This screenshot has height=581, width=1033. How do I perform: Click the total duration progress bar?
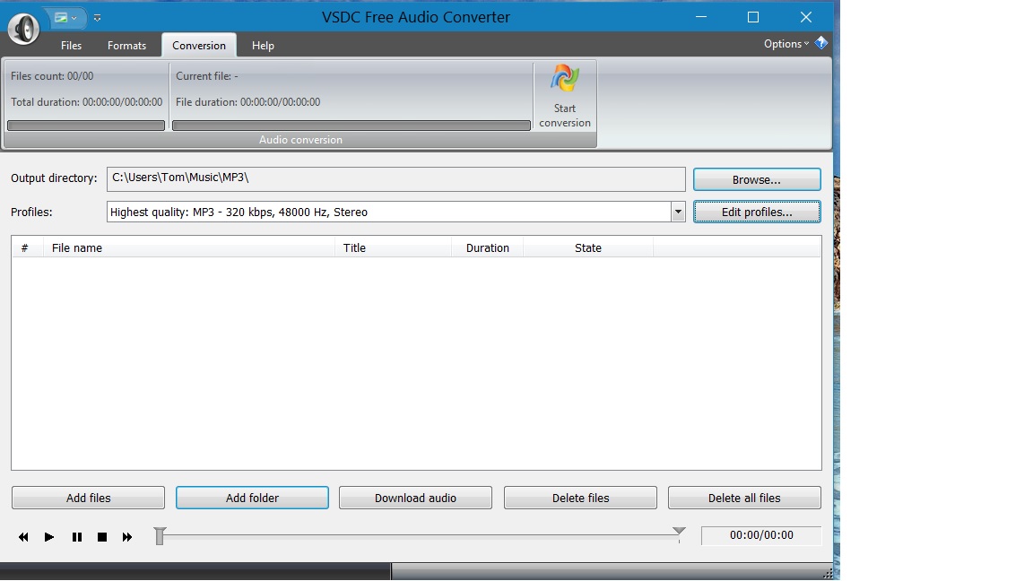click(x=86, y=126)
